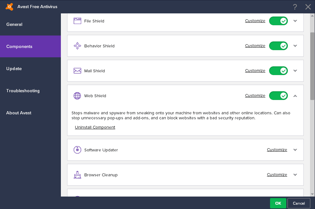
Task: Click OK to save settings
Action: coord(278,203)
